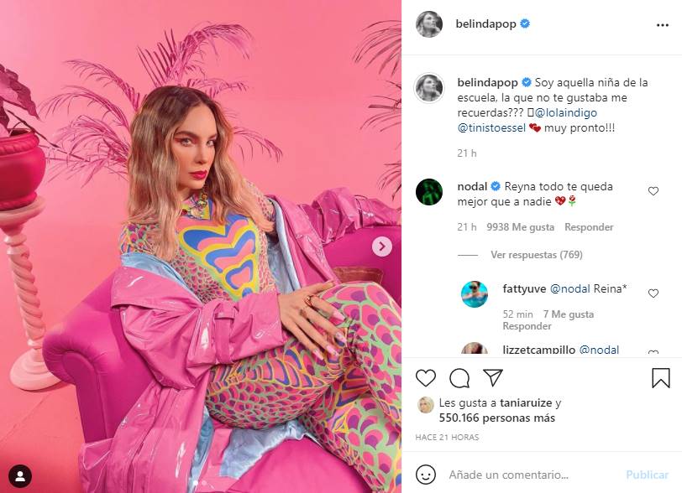Share the post via paper plane icon
This screenshot has height=493, width=682.
(x=493, y=377)
